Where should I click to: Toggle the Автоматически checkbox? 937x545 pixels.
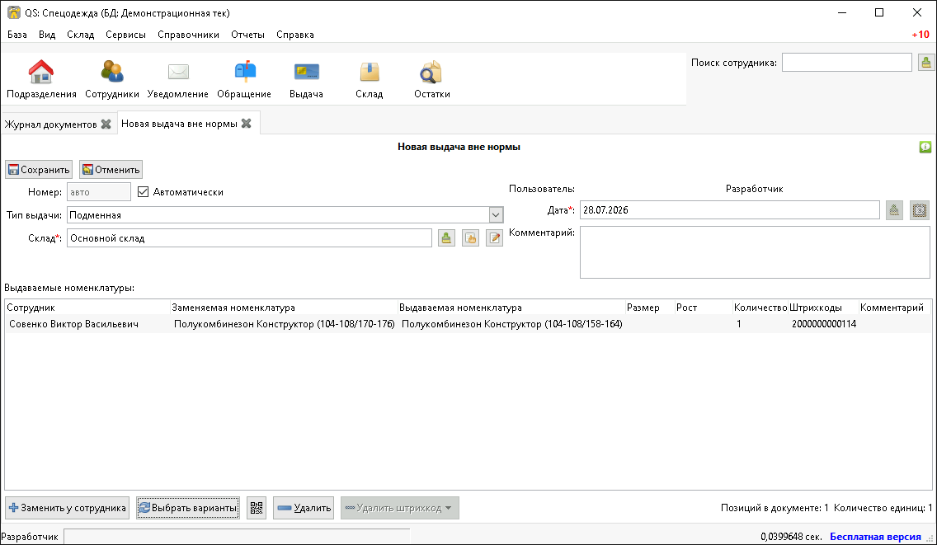click(143, 192)
